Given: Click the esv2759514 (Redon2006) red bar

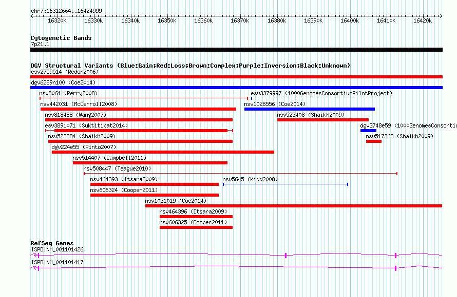Looking at the screenshot, I should point(236,77).
